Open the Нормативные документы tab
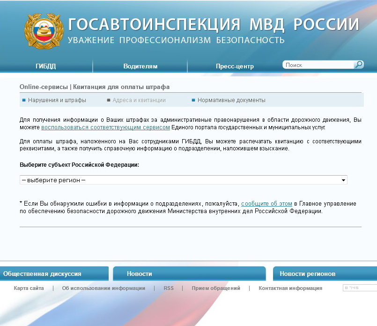The width and height of the screenshot is (377, 326). pos(231,100)
